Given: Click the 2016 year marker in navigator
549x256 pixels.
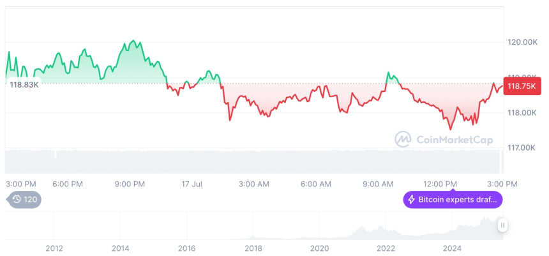Looking at the screenshot, I should [187, 248].
